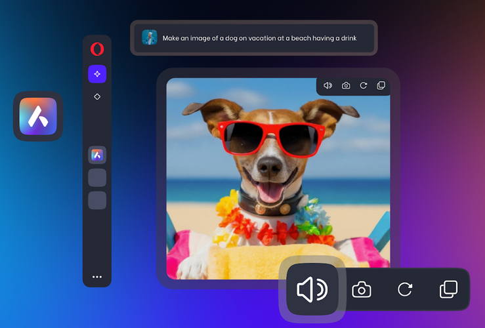Click the large copy icon in the enlarged toolbar
This screenshot has height=328, width=485.
click(448, 290)
